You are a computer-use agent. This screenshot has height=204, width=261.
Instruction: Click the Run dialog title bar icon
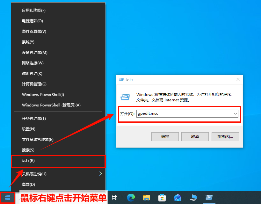tap(121, 79)
